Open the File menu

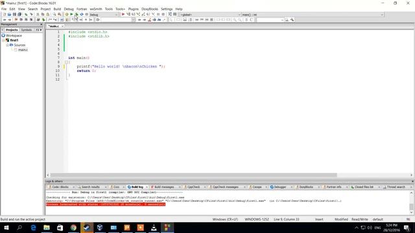[x=4, y=9]
